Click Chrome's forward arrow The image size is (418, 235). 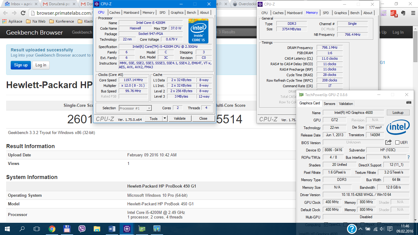click(14, 13)
